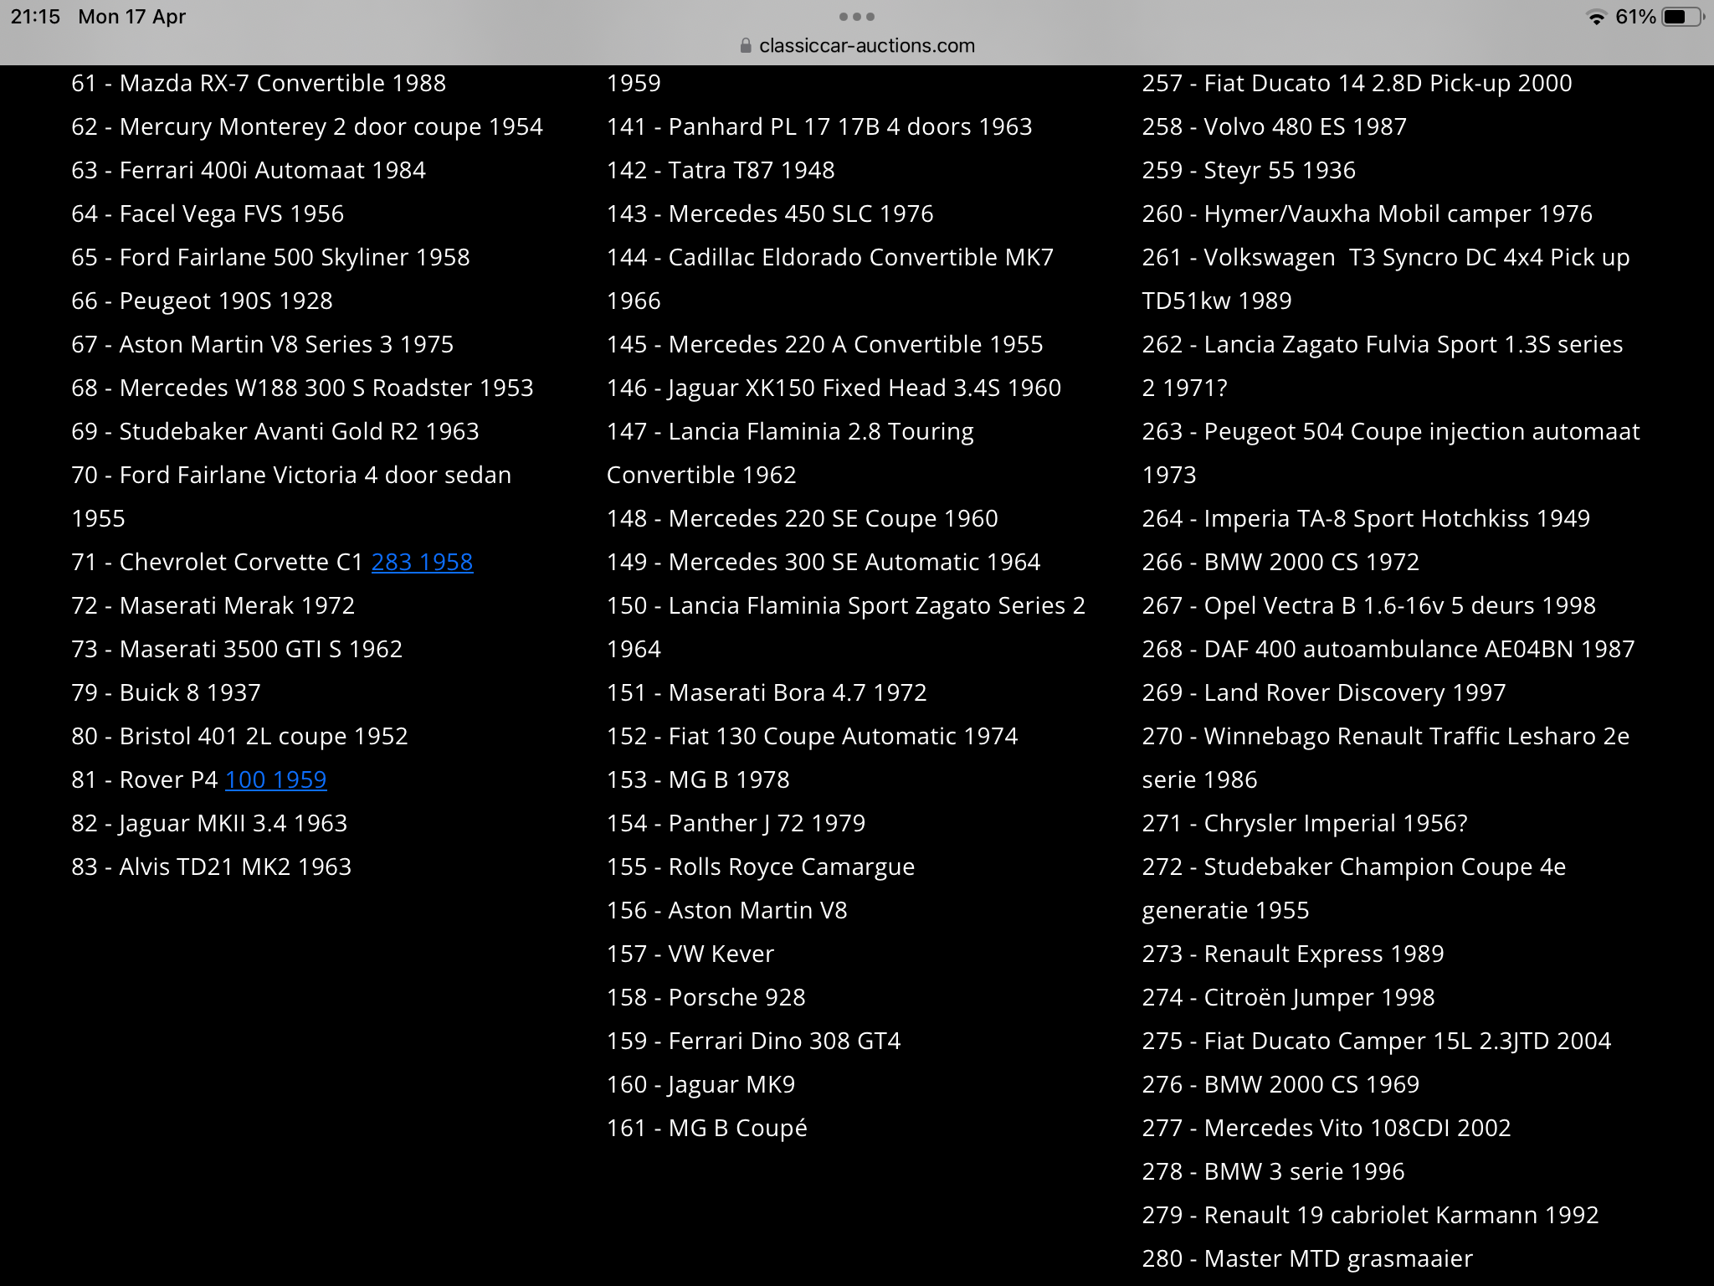Image resolution: width=1714 pixels, height=1286 pixels.
Task: Tap the 21:15 clock in status bar
Action: click(x=35, y=17)
